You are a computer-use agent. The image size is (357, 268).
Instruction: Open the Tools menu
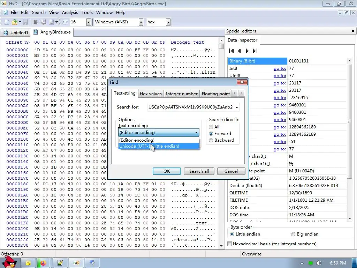pyautogui.click(x=87, y=13)
